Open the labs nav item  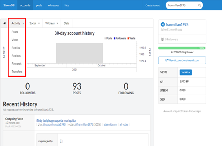point(67,5)
